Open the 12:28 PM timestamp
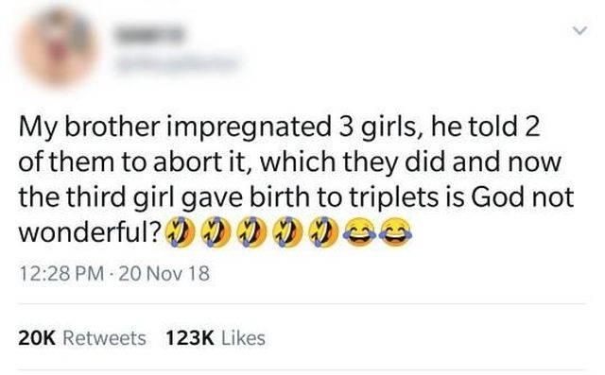The width and height of the screenshot is (605, 375). click(61, 274)
